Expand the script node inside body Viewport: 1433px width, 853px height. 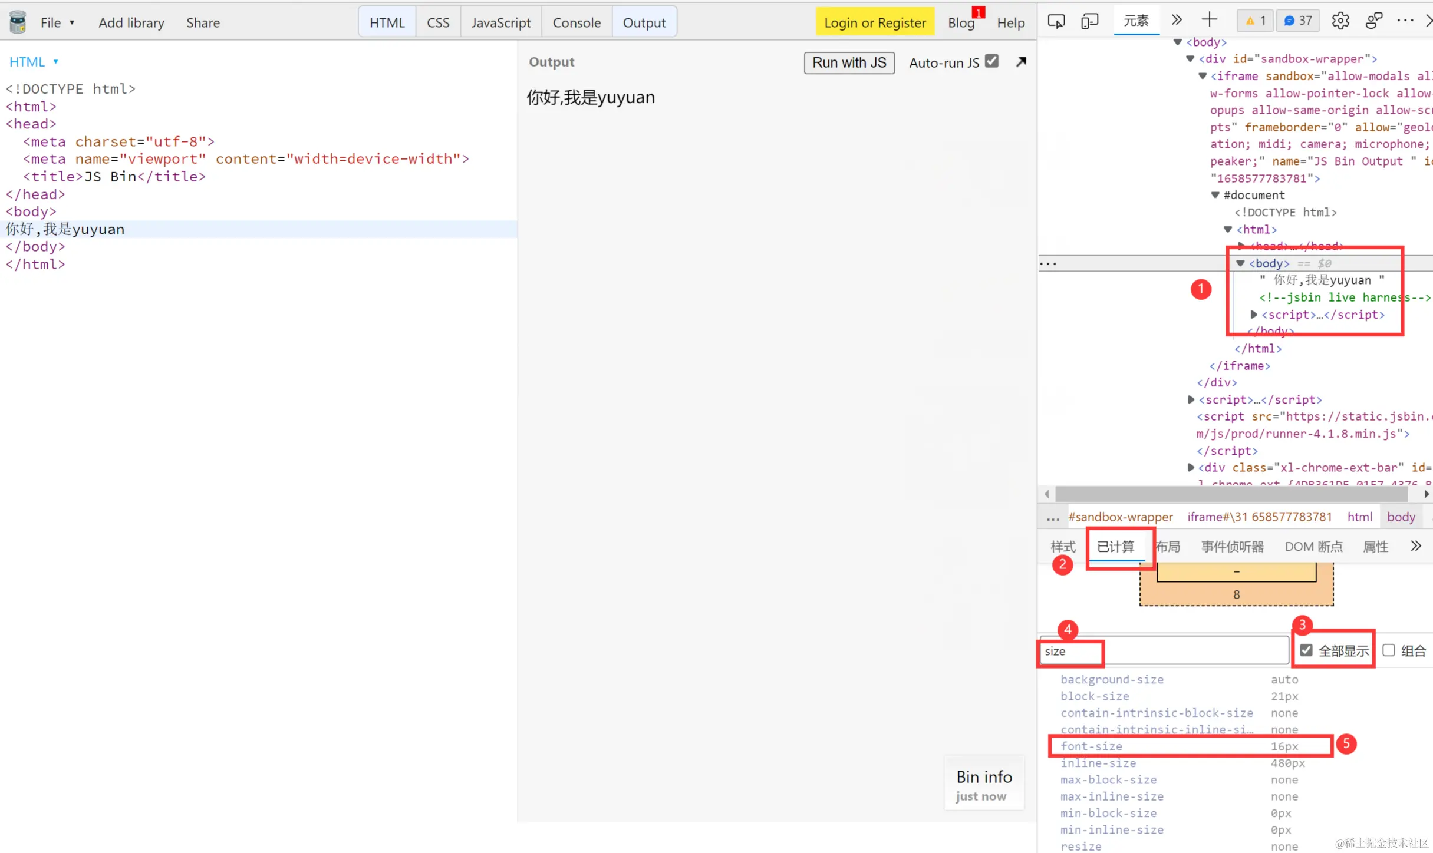pyautogui.click(x=1254, y=315)
